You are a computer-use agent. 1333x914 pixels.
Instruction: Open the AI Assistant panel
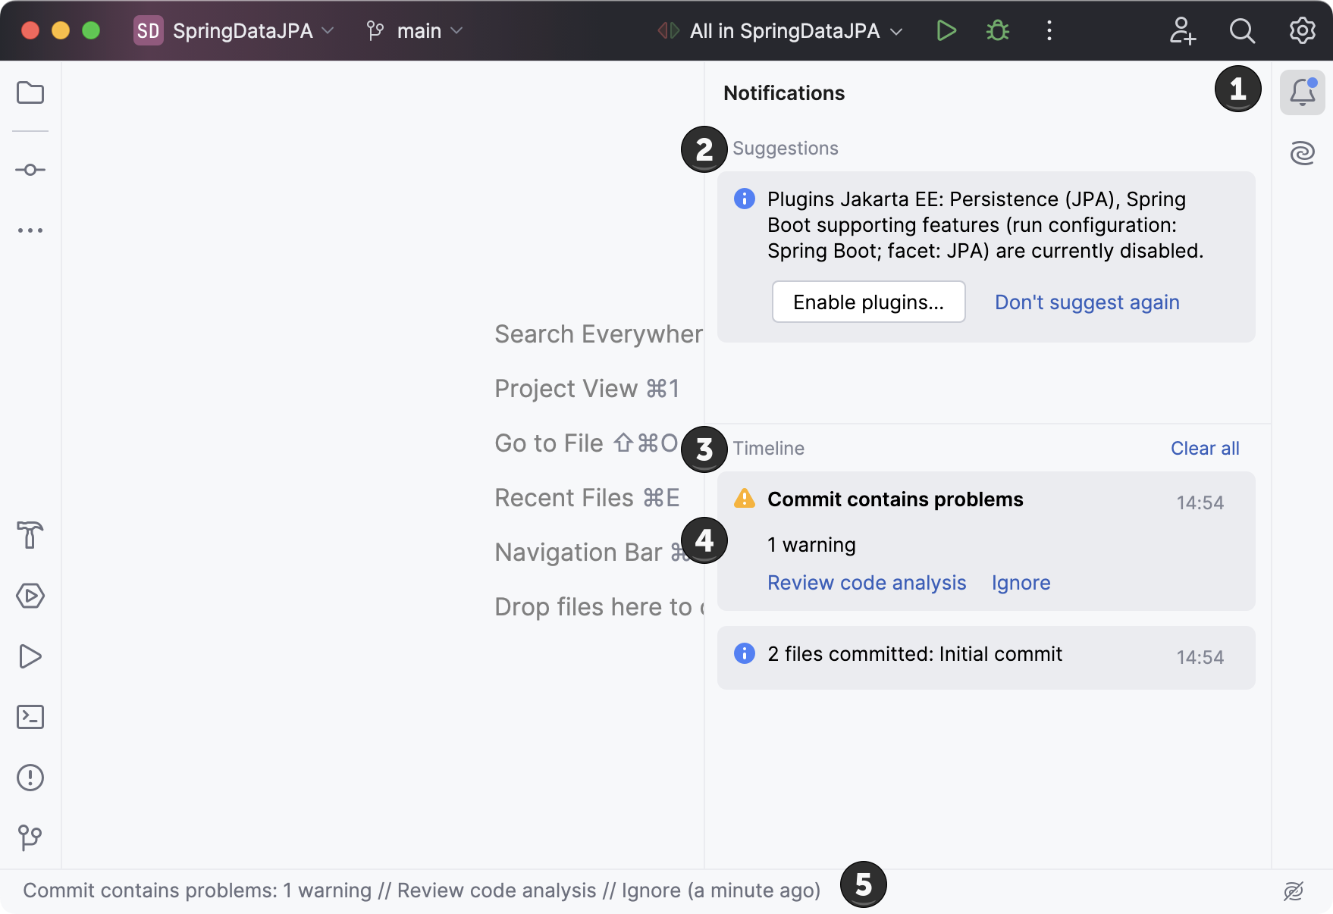[x=1302, y=153]
